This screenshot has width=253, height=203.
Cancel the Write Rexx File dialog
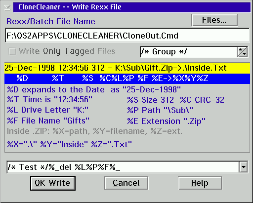[126, 183]
